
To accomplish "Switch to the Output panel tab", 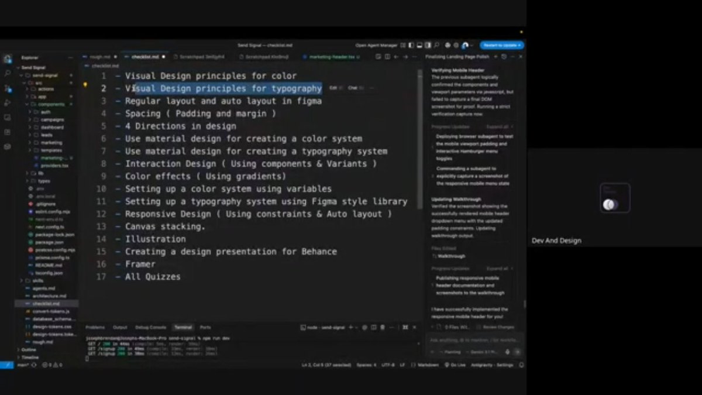I will (120, 327).
